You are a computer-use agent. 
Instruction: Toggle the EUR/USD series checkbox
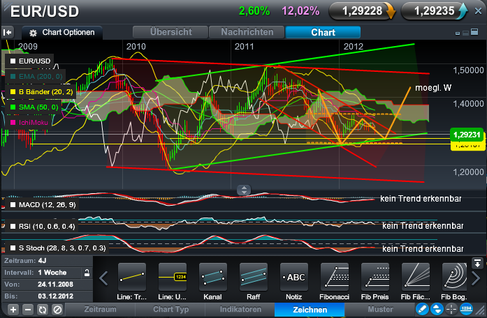13,61
